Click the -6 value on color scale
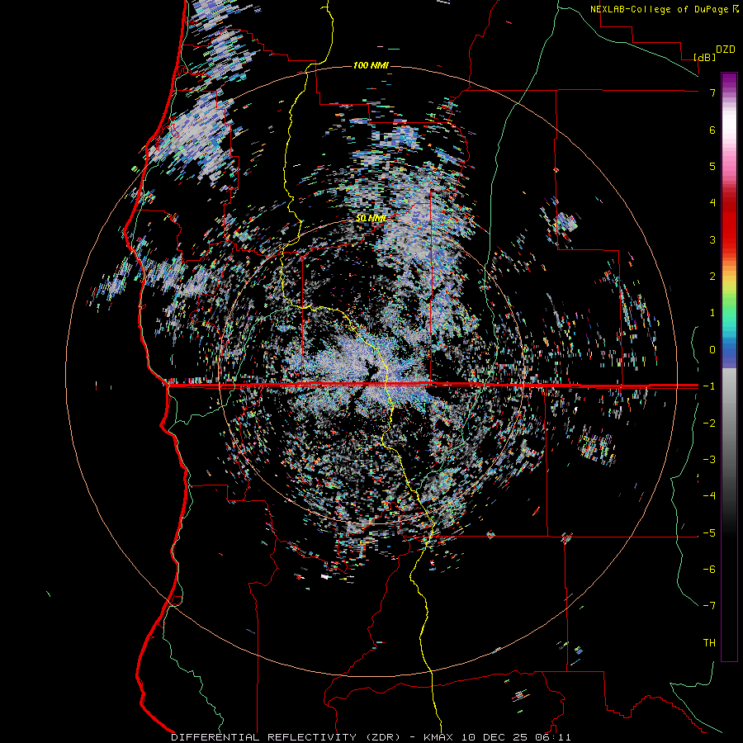This screenshot has height=743, width=743. pos(709,569)
